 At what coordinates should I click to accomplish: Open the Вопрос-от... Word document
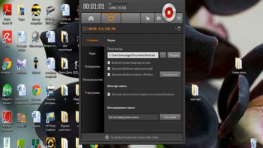point(51,39)
